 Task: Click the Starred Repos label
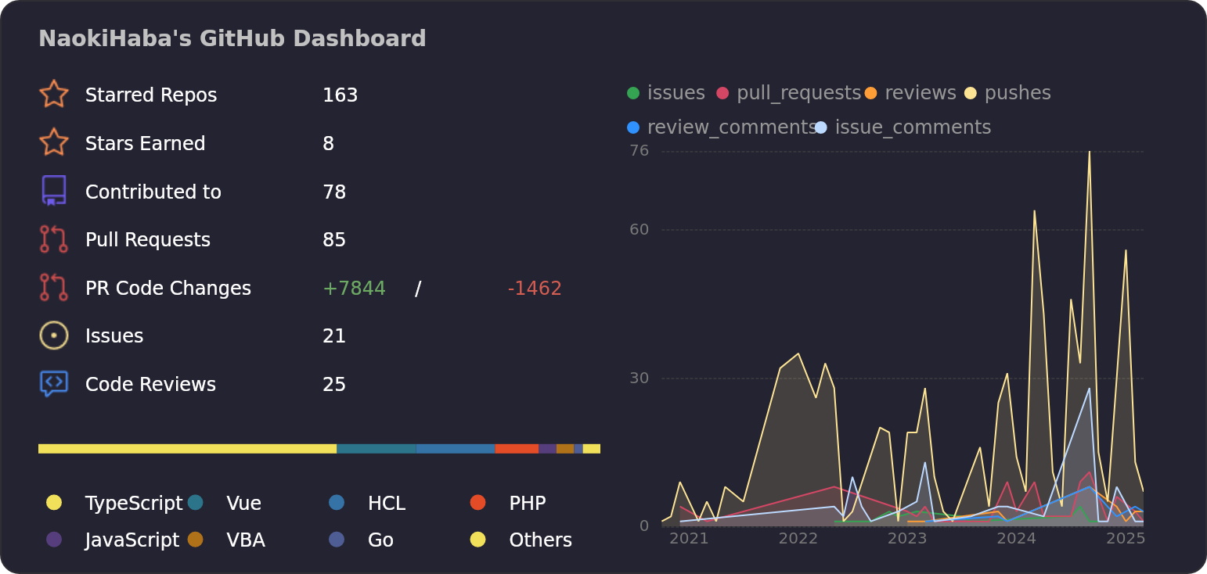[151, 95]
